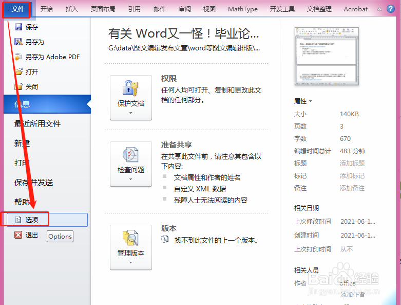Select 信息 (Info) in the backstage menu
This screenshot has width=401, height=305.
coord(47,104)
